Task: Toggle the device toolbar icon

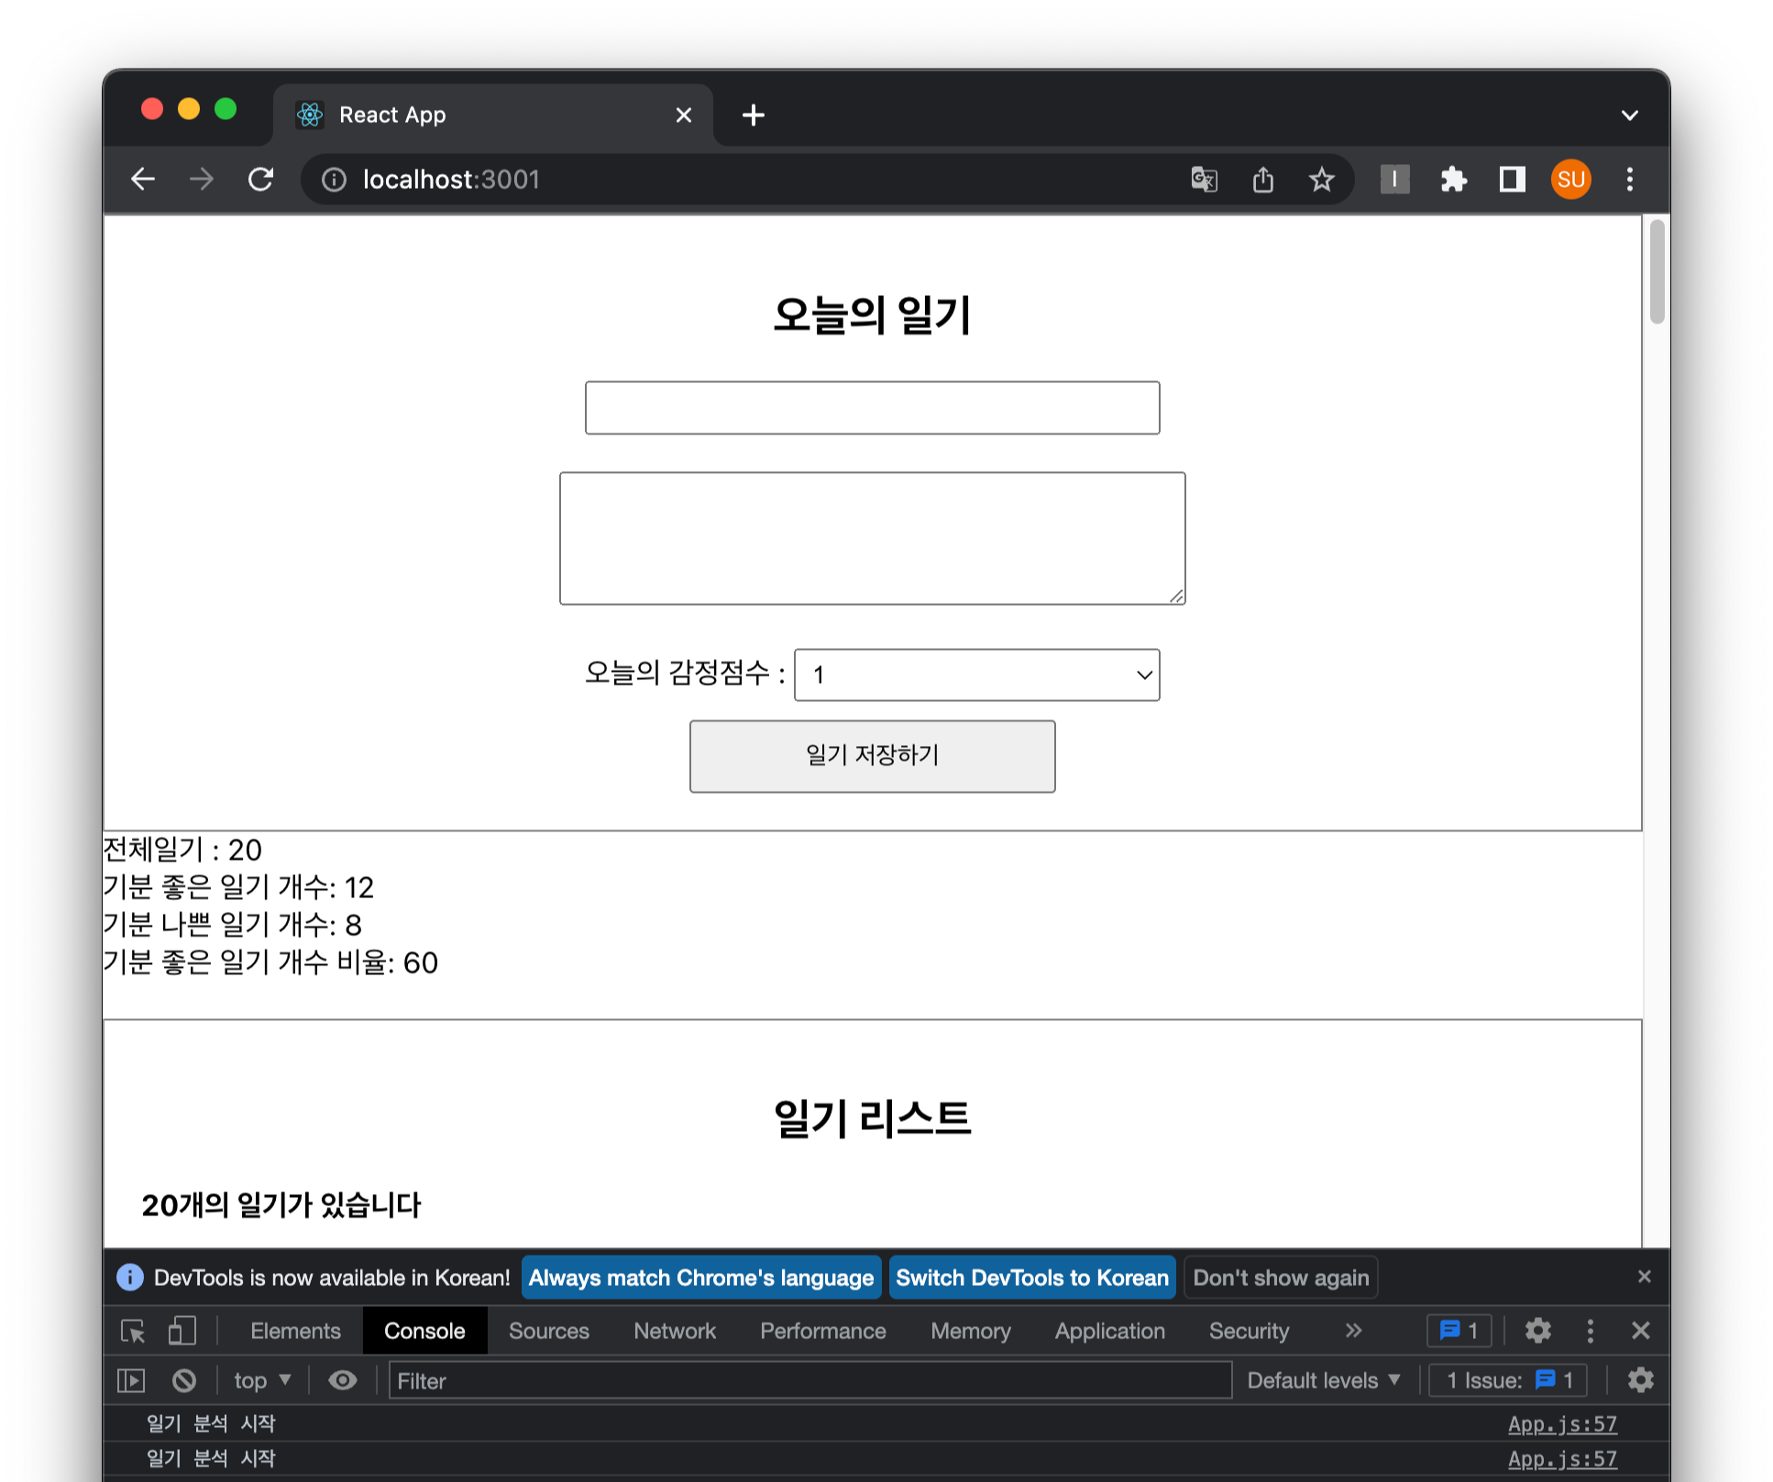Action: pyautogui.click(x=182, y=1331)
